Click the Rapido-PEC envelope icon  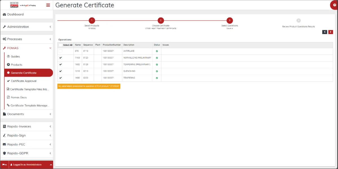(4, 144)
